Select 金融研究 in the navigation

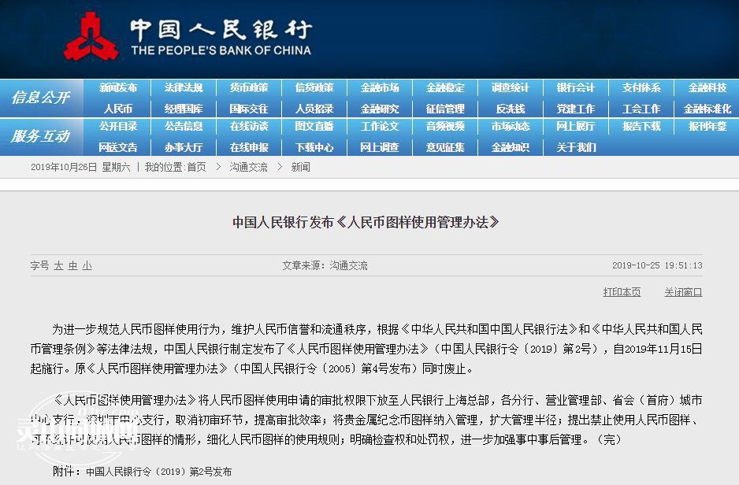pos(380,109)
